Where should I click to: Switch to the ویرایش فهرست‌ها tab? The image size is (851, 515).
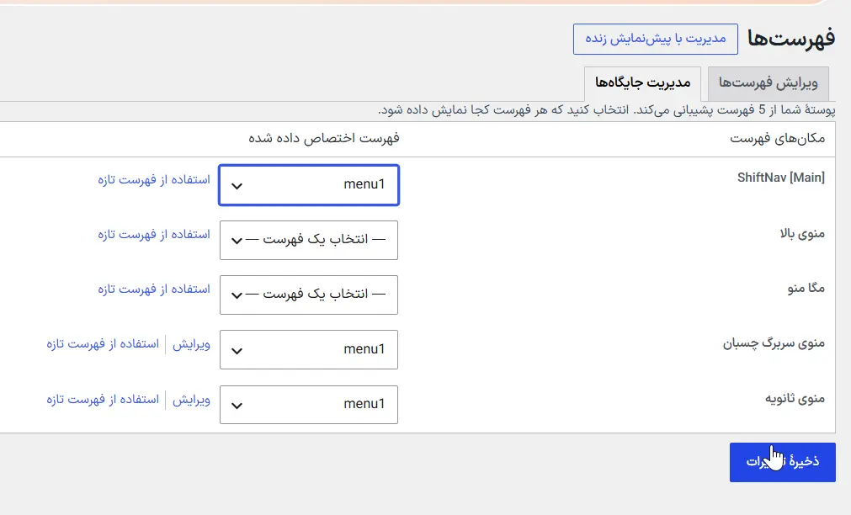768,83
